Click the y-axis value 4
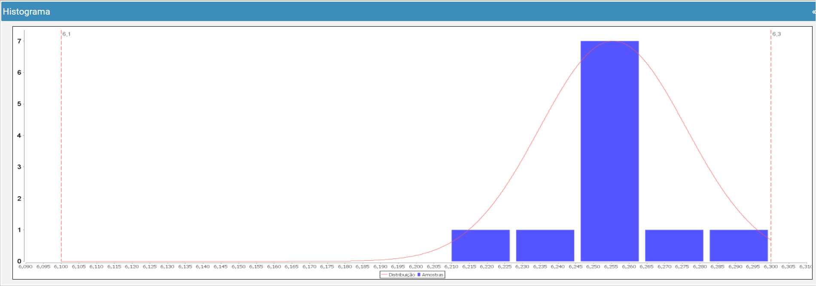The height and width of the screenshot is (286, 816). point(19,136)
